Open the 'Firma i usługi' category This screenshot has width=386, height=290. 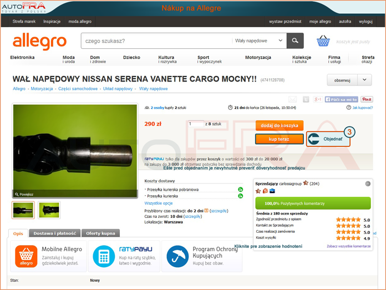tap(334, 59)
